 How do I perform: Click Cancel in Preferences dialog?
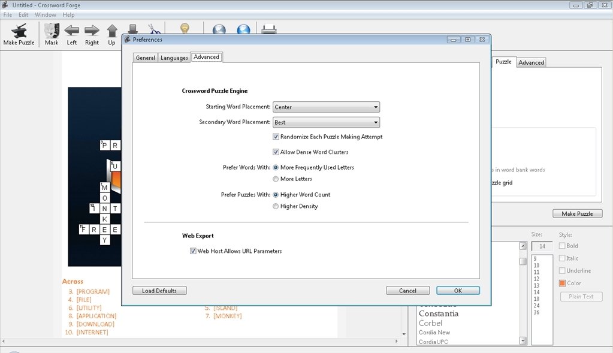[x=407, y=291]
